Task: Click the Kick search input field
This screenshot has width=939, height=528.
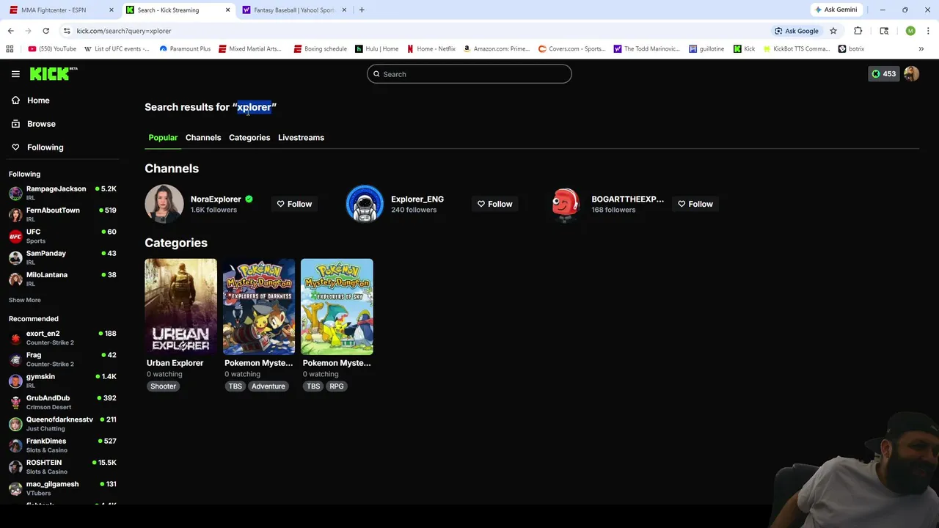Action: coord(469,74)
